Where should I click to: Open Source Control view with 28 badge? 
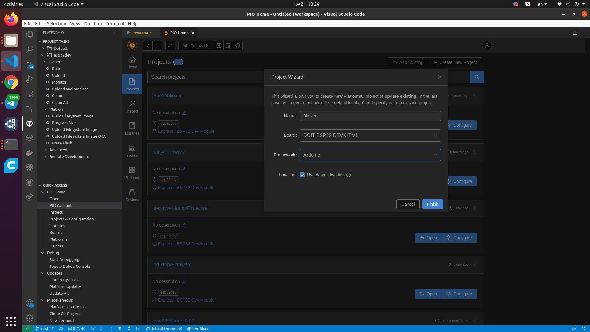(29, 64)
